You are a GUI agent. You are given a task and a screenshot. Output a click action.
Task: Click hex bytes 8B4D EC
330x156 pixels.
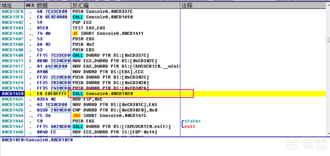[x=46, y=132]
